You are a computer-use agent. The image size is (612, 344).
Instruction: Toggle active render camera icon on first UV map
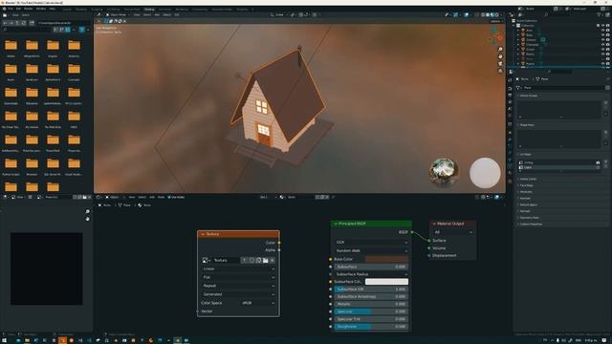(598, 162)
